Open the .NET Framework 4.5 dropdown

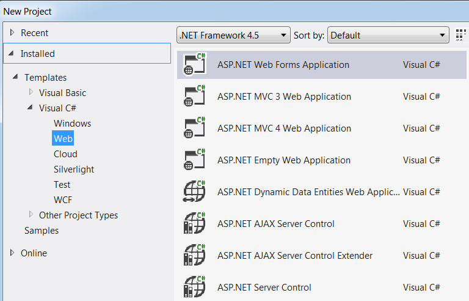click(x=233, y=35)
